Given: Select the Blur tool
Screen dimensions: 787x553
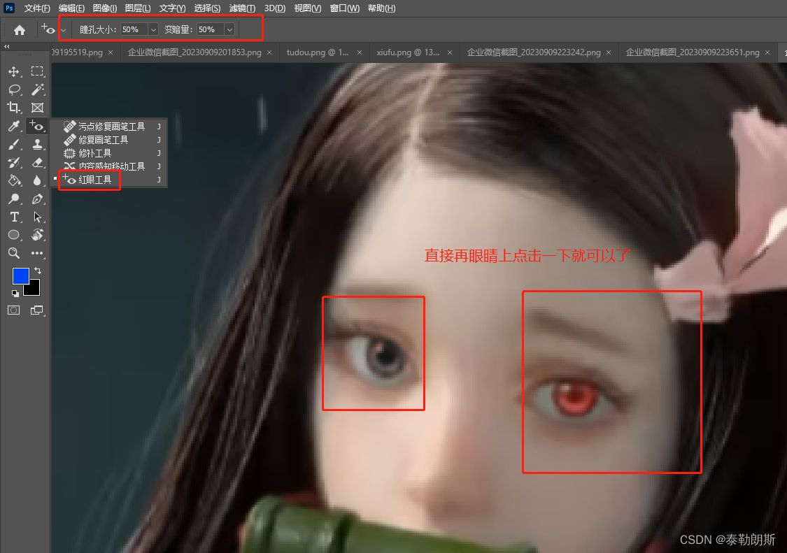Looking at the screenshot, I should 37,180.
